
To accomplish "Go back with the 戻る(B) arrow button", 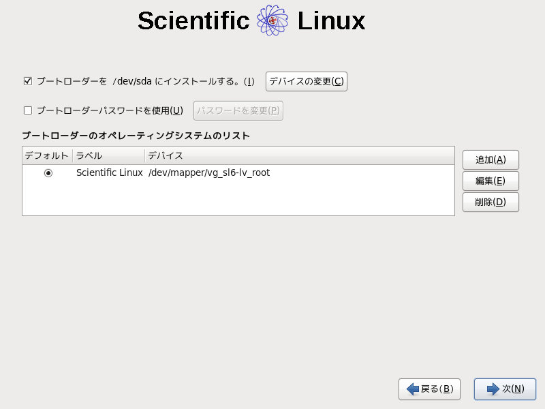I will [429, 389].
